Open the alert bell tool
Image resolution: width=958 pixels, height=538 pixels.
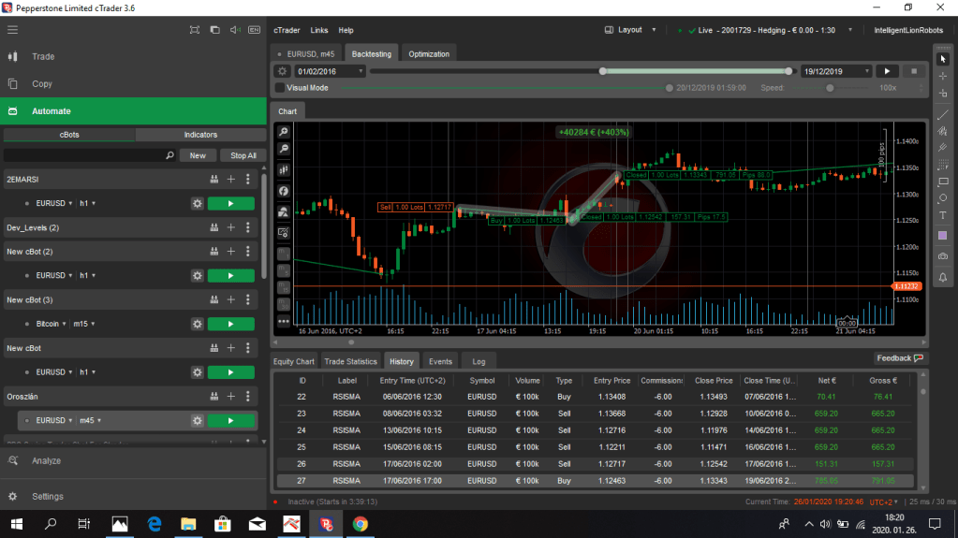(942, 275)
